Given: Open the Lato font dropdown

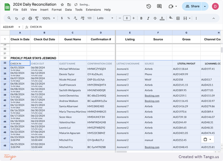Looking at the screenshot, I should point(105,18).
